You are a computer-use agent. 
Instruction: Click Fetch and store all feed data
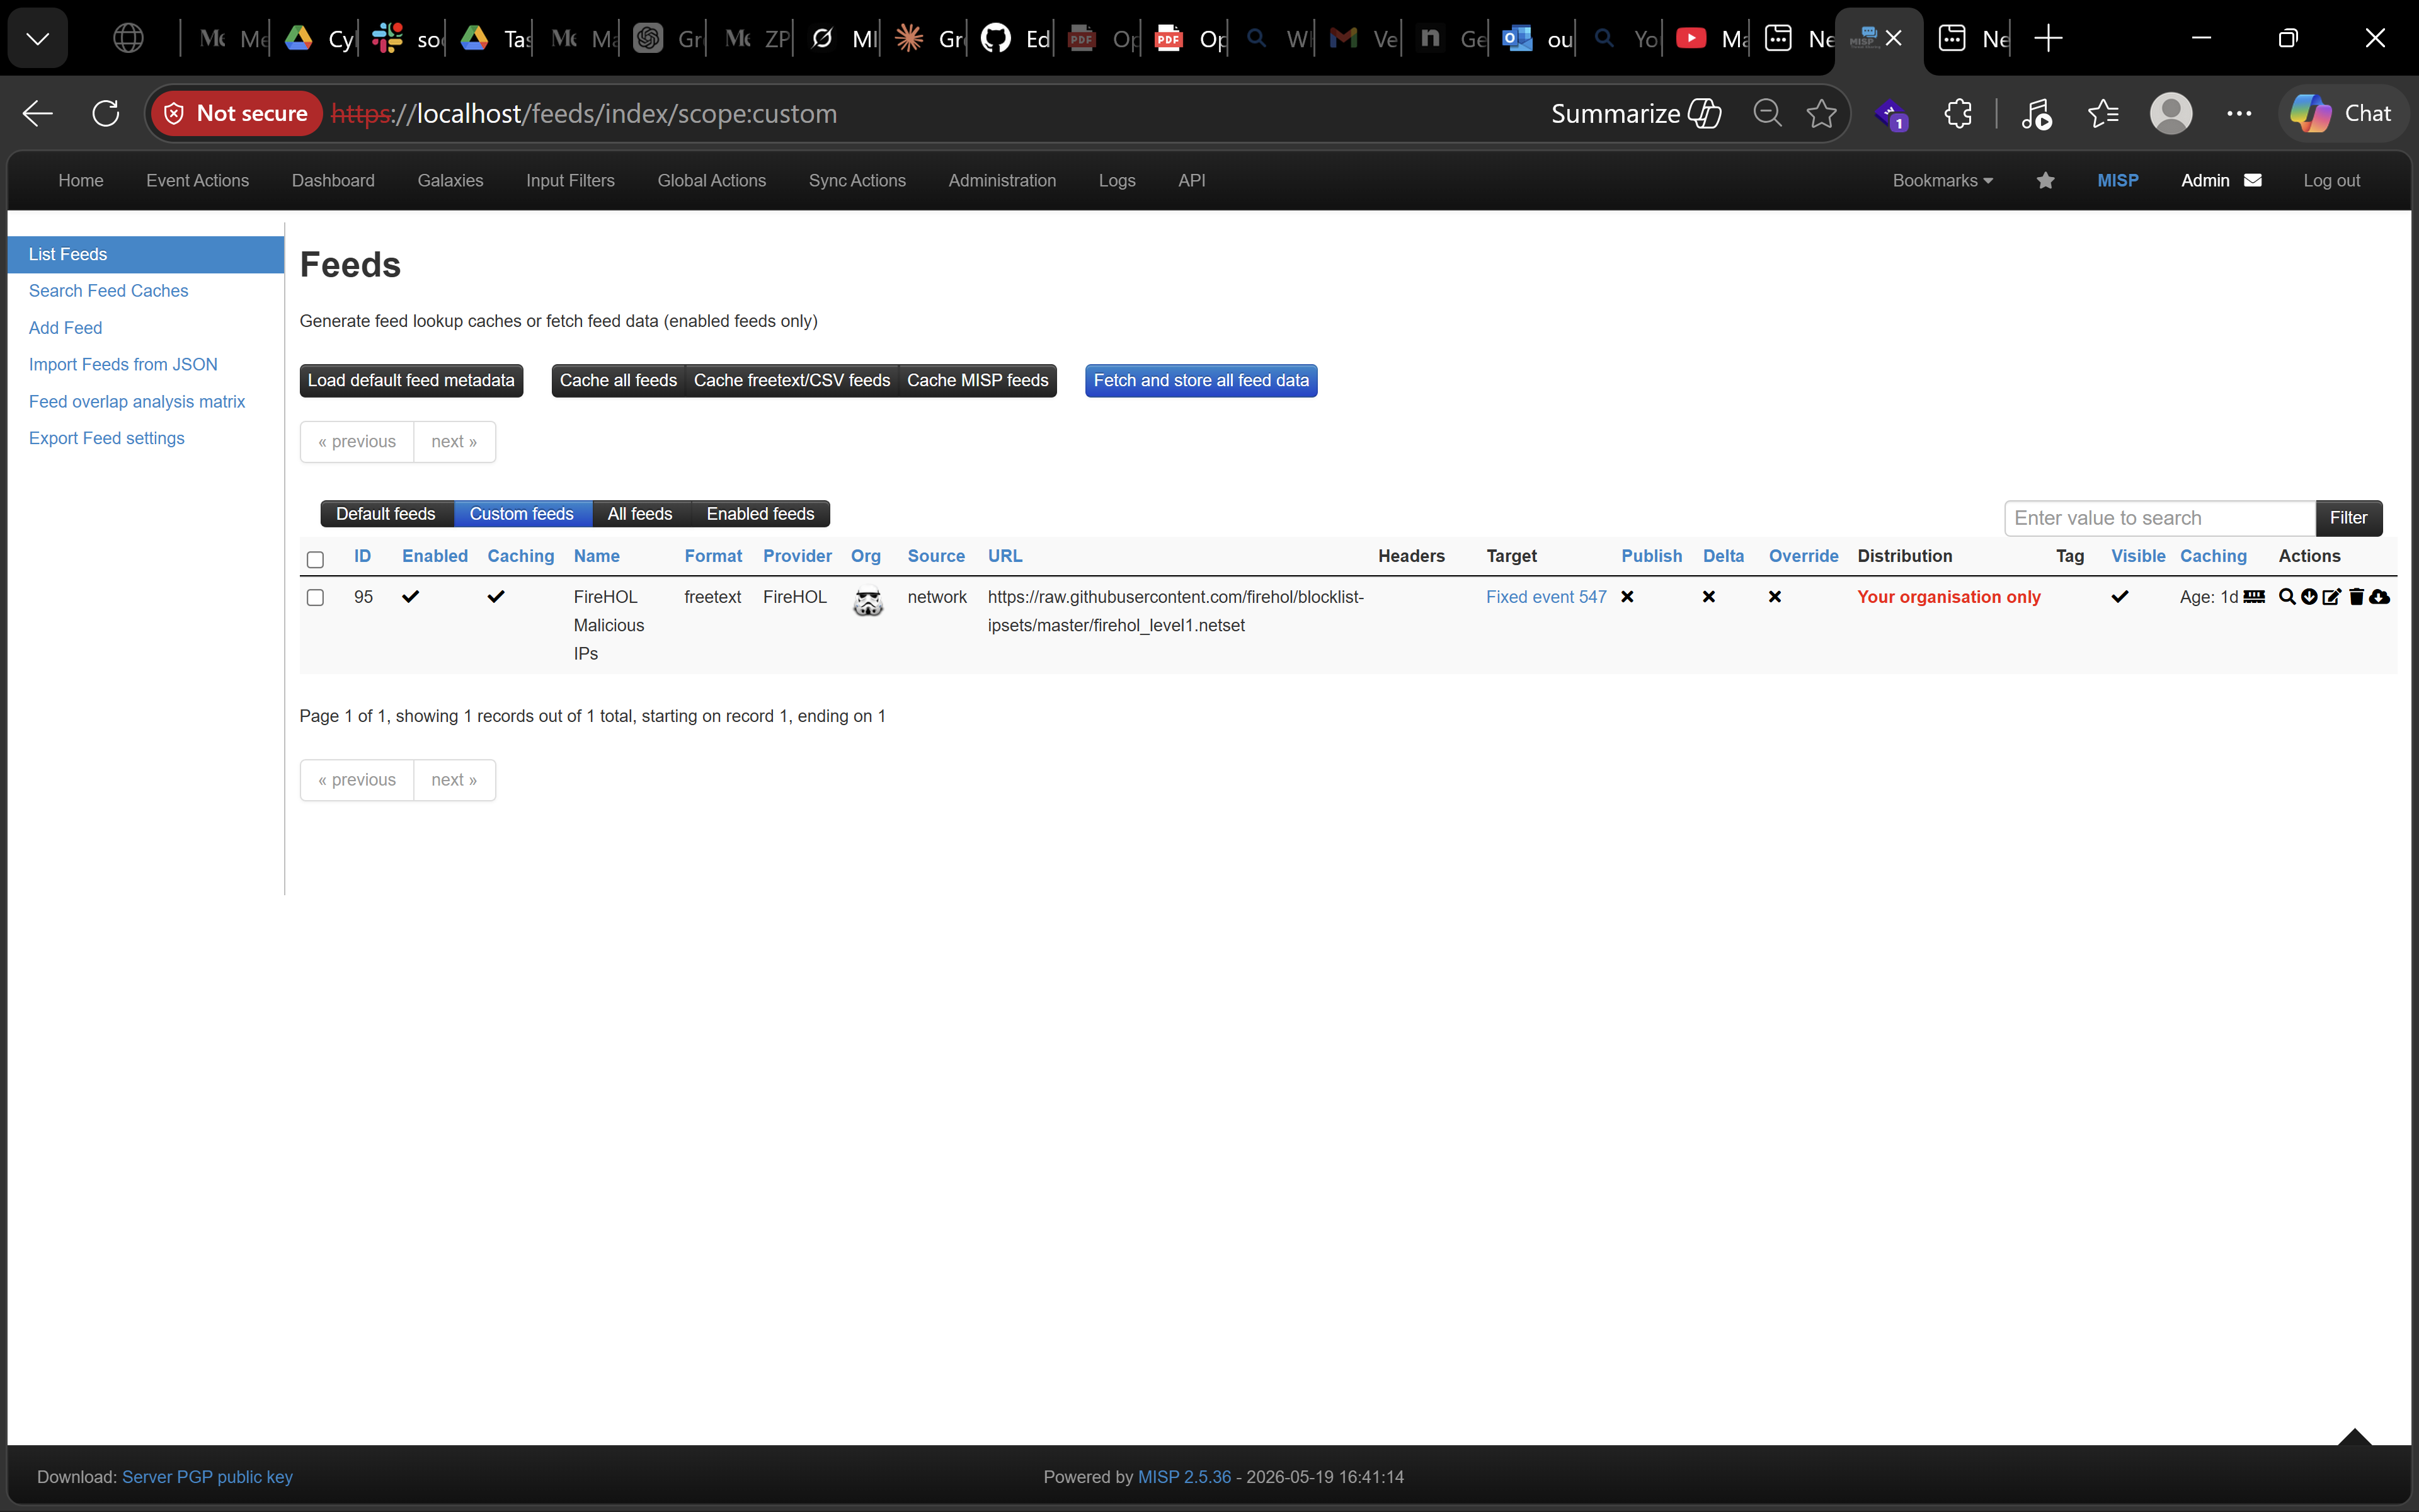(x=1201, y=380)
